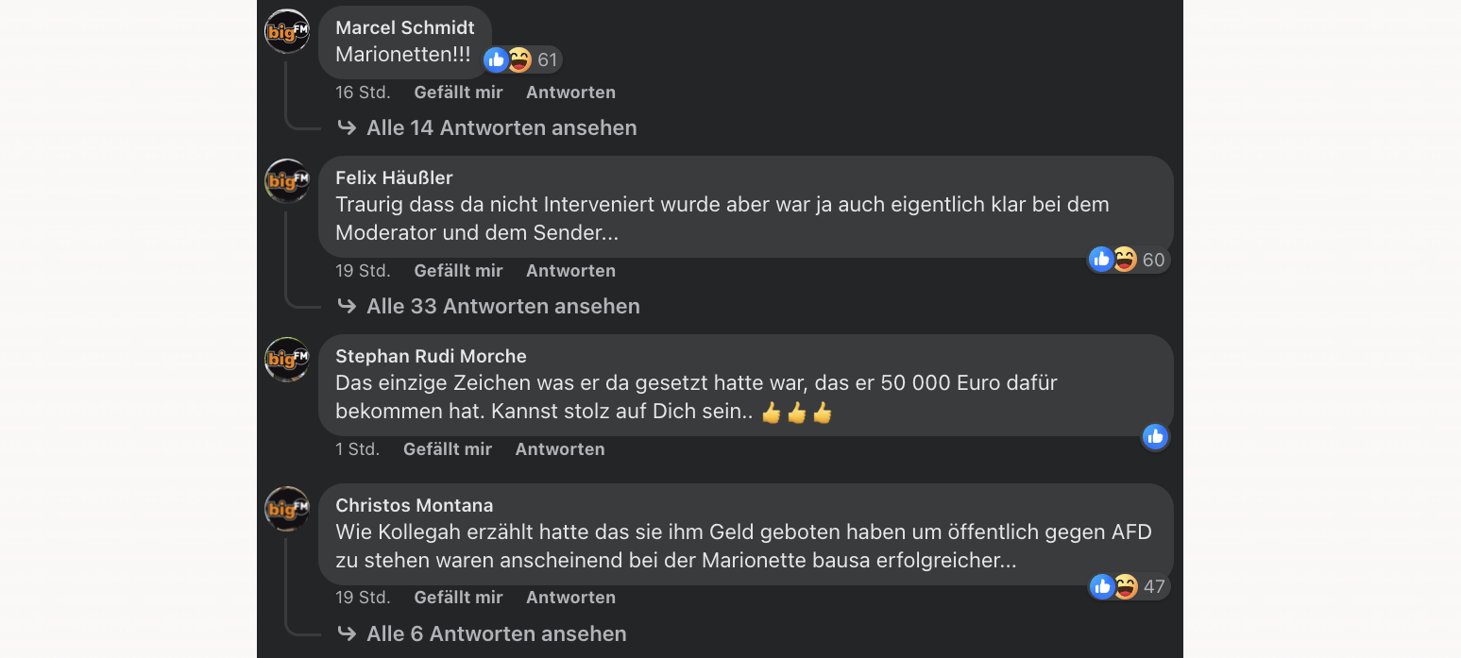Click the laughing reaction icon on Christos' comment
The height and width of the screenshot is (658, 1461).
[1125, 586]
